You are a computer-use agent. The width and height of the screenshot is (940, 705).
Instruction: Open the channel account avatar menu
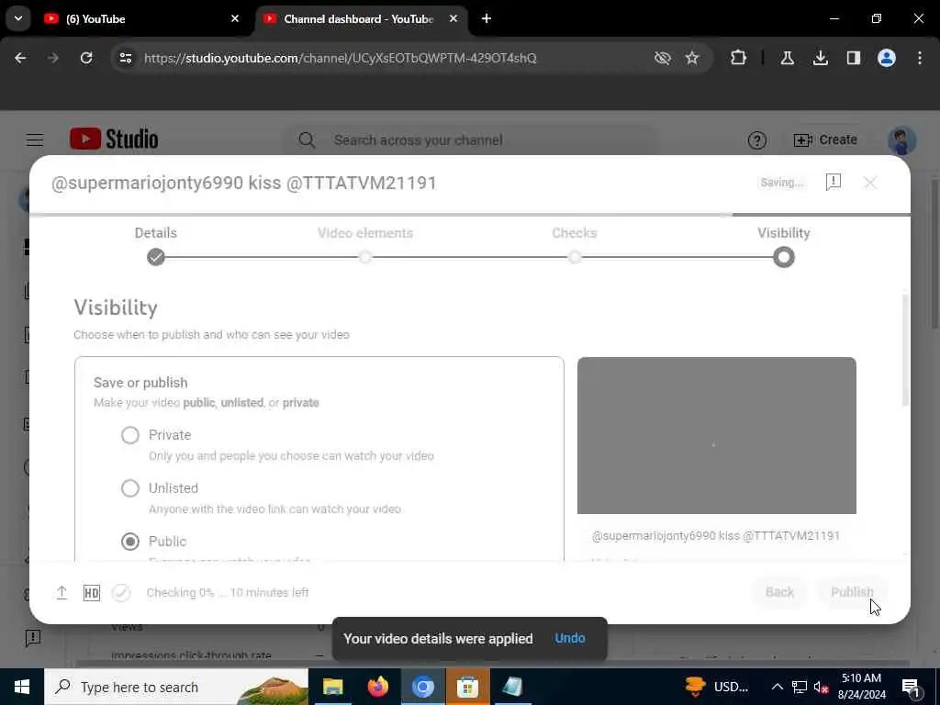pyautogui.click(x=901, y=140)
